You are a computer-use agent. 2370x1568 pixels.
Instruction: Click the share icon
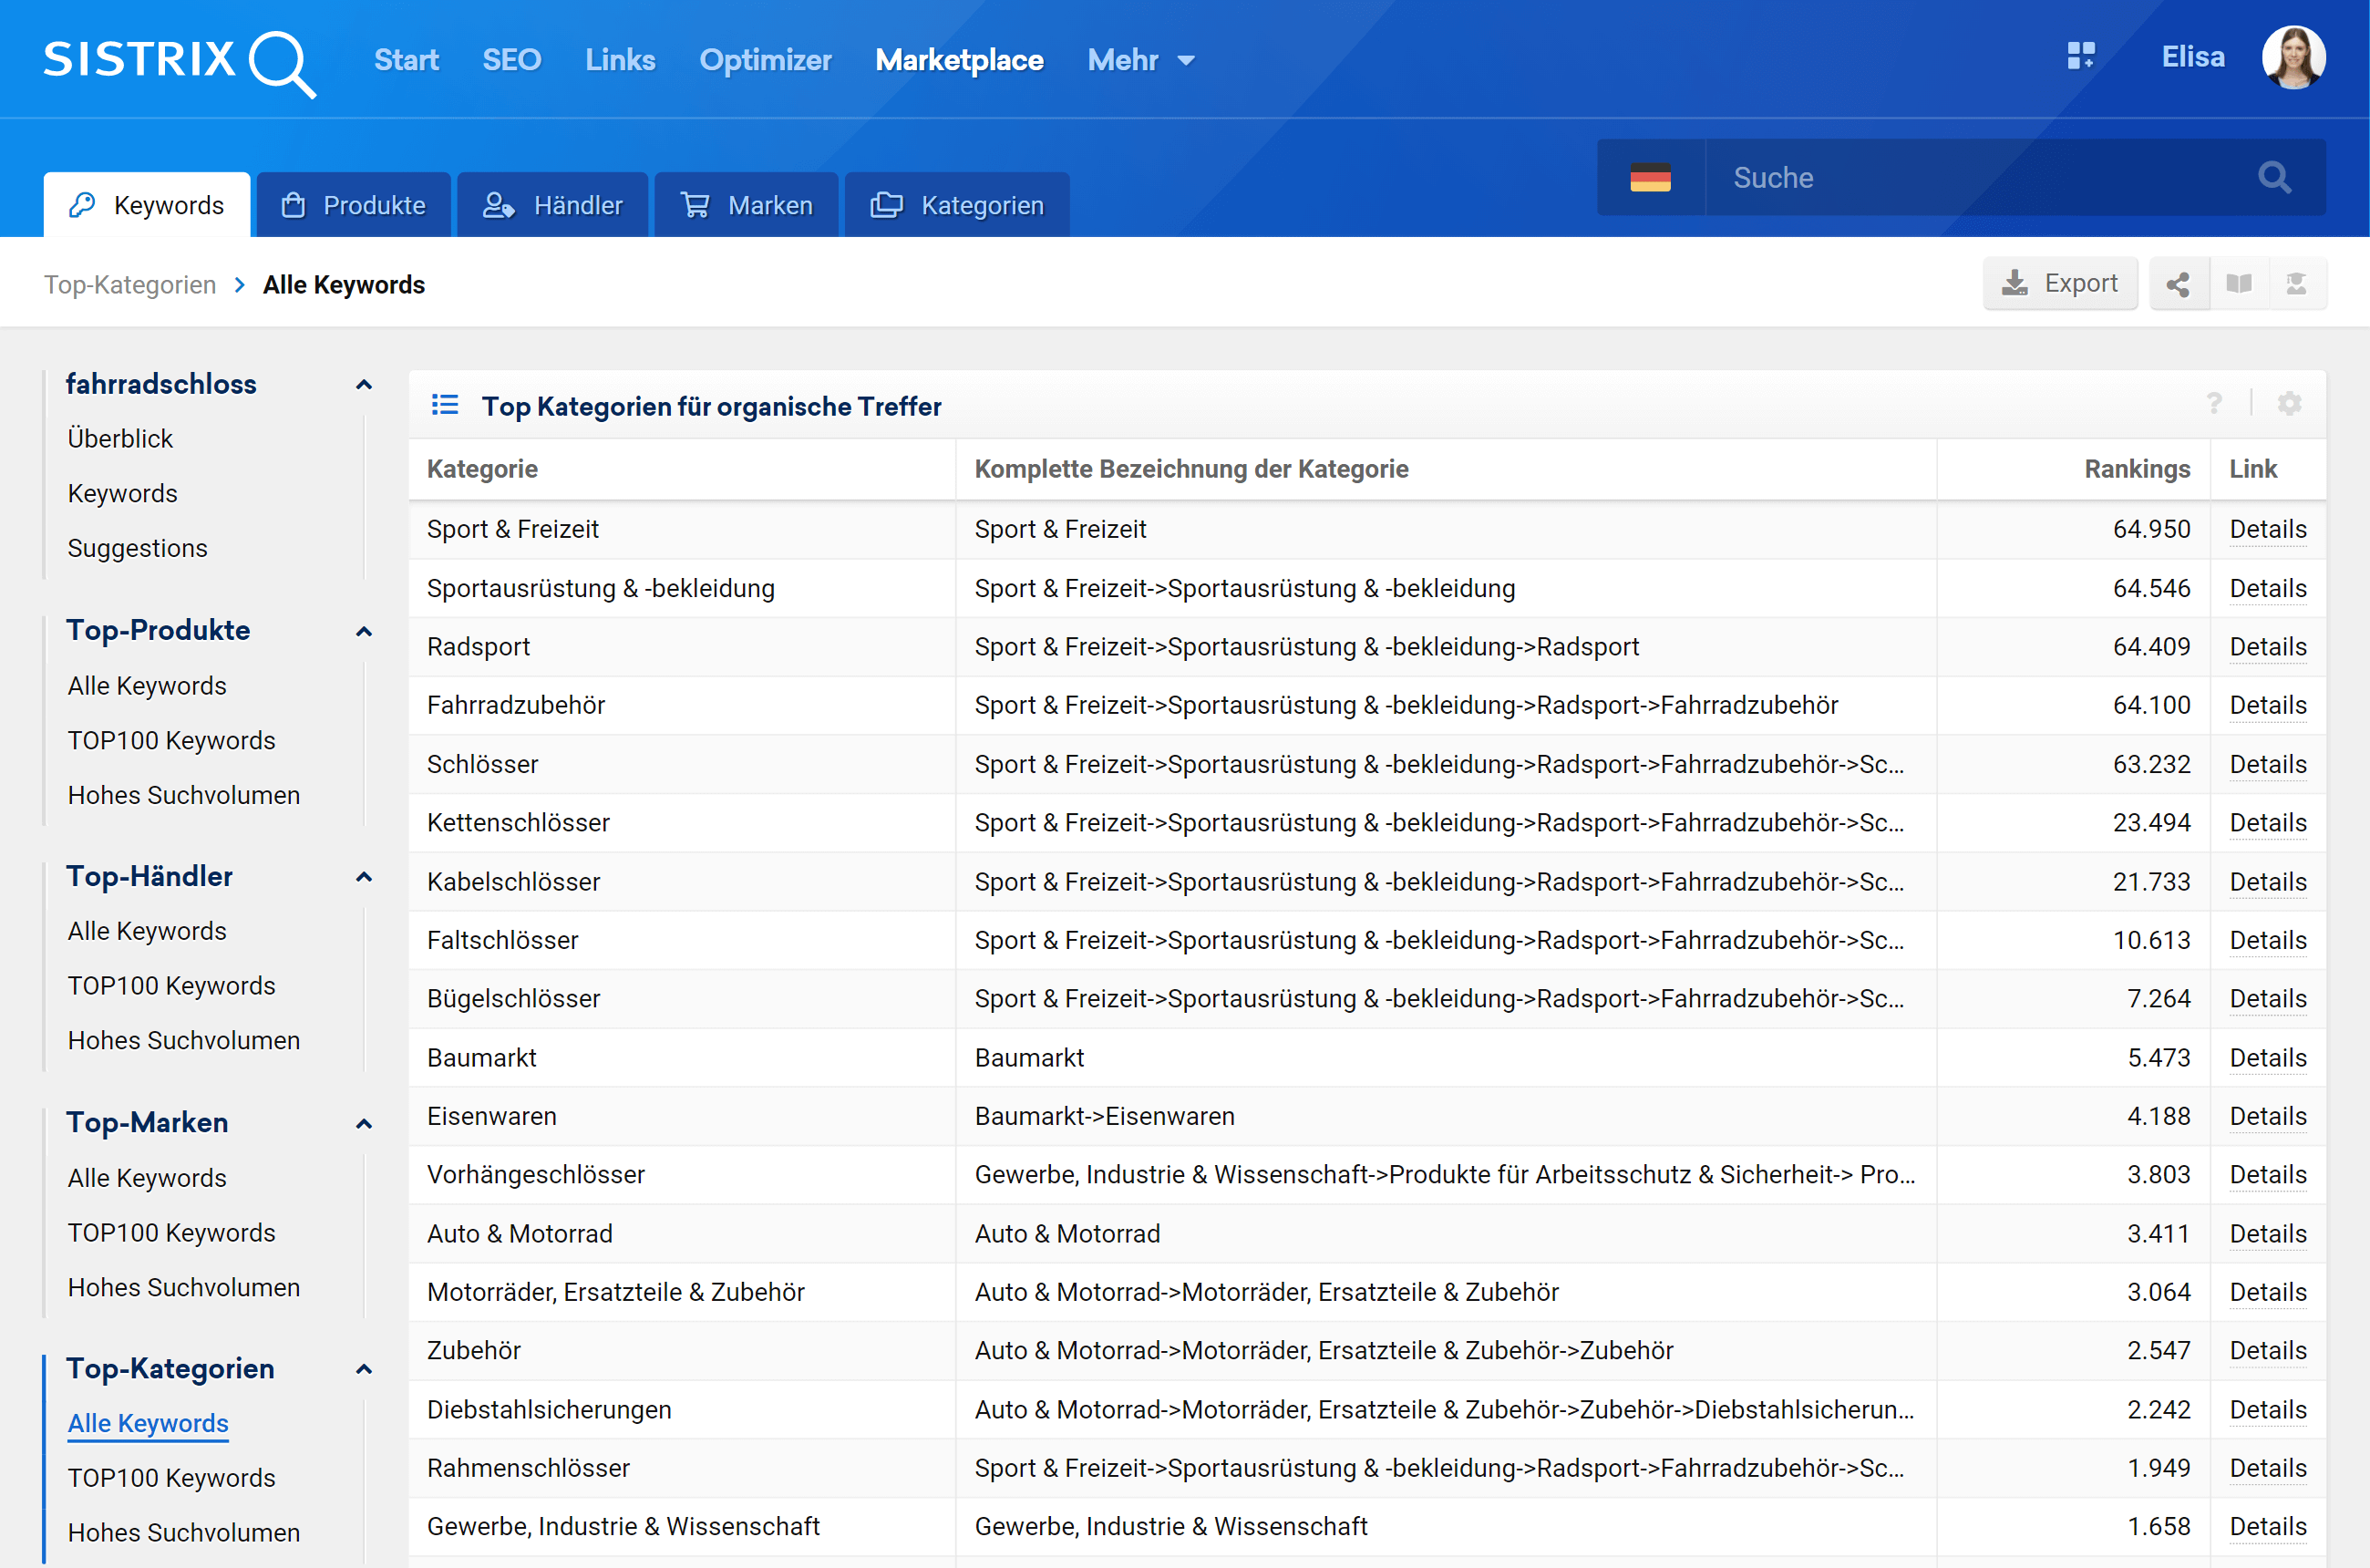pos(2177,285)
